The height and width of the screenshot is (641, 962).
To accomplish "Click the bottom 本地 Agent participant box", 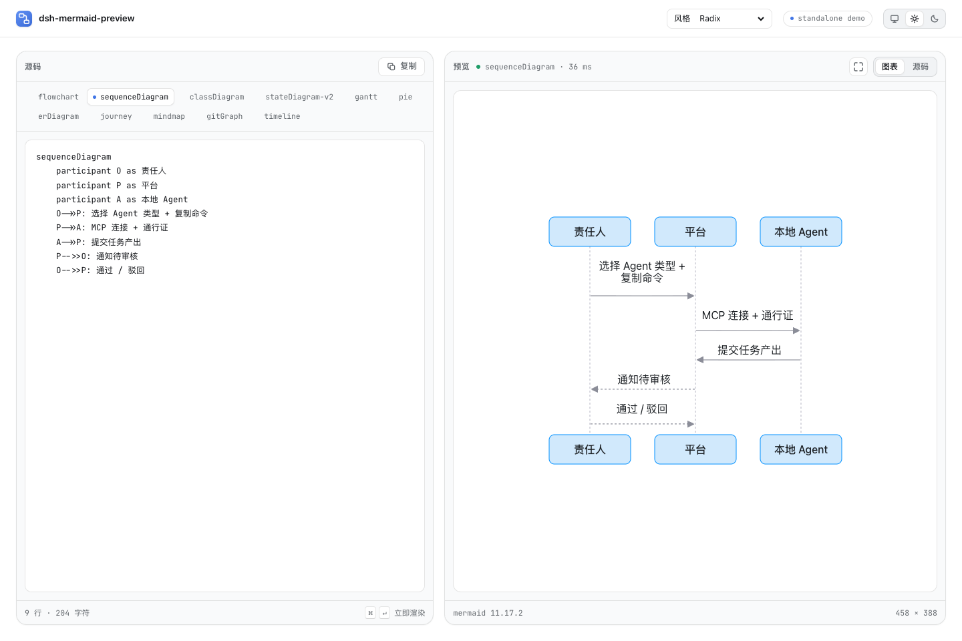I will click(801, 449).
